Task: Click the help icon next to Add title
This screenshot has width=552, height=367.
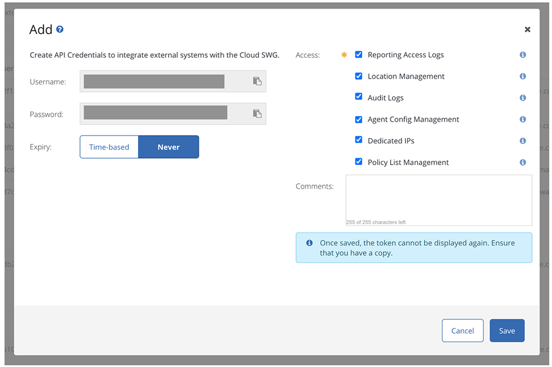Action: [60, 29]
